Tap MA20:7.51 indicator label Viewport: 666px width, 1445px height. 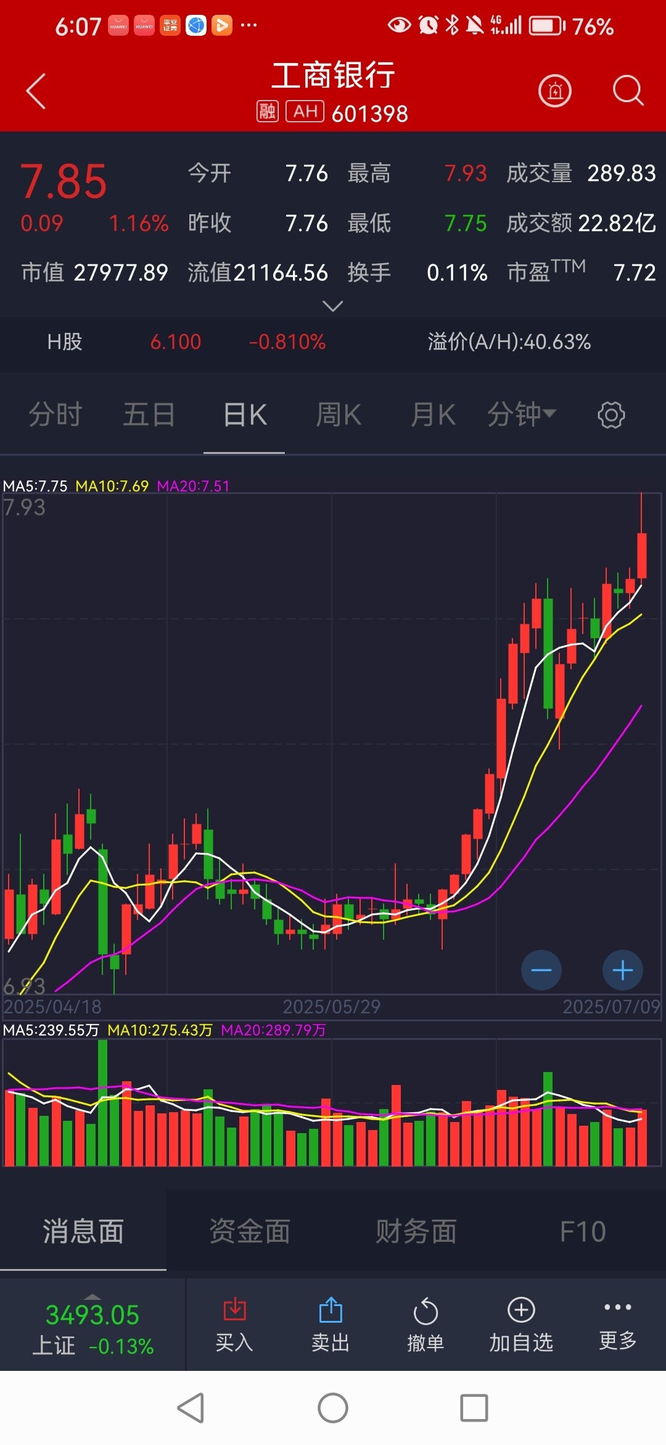(193, 486)
